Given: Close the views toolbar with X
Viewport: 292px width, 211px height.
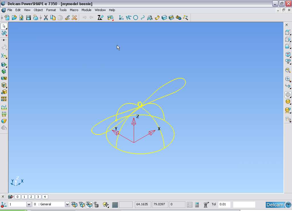Looking at the screenshot, I should pos(287,25).
